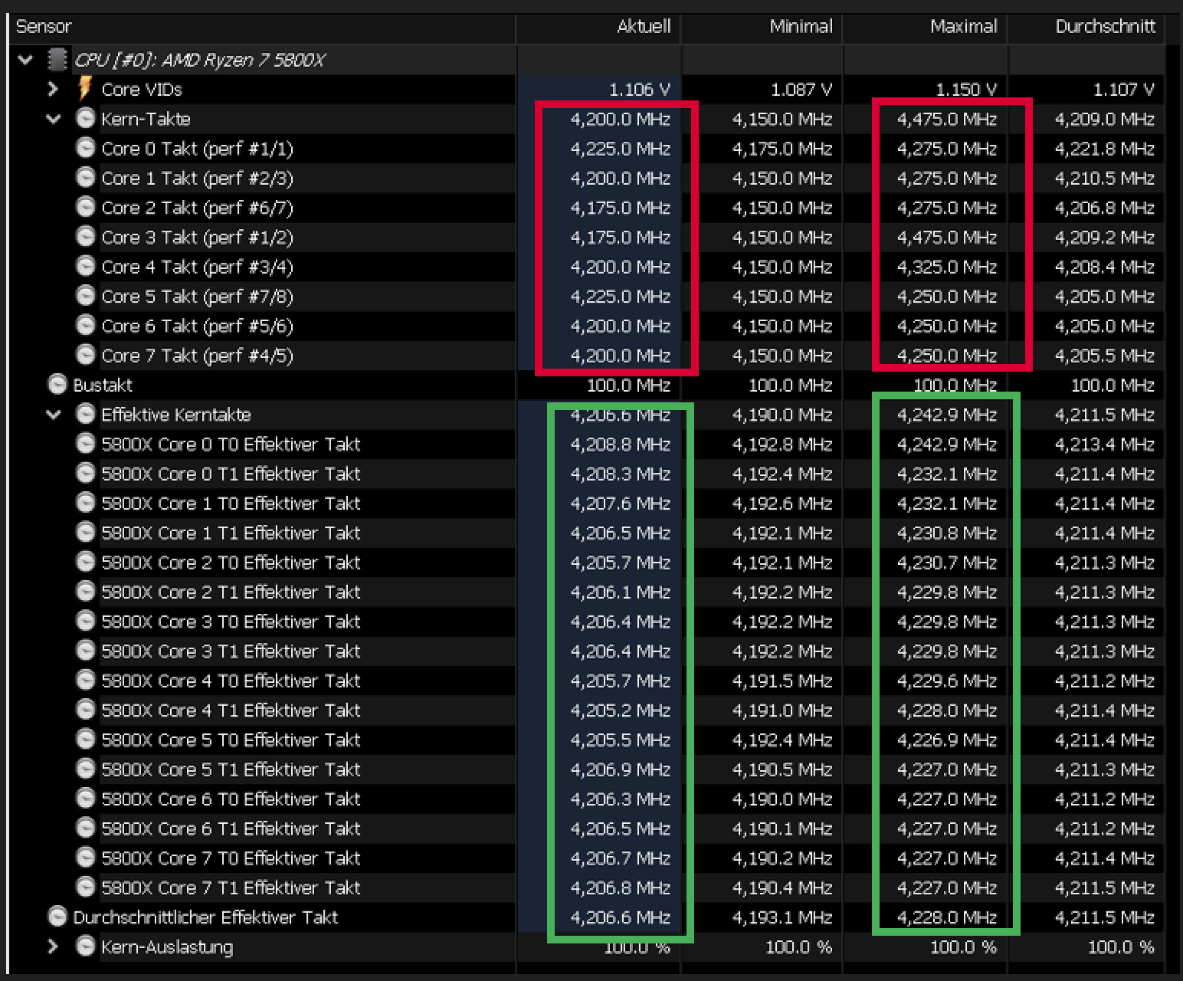Click the Effektive Kerntakte clock icon
1183x981 pixels.
coord(86,414)
